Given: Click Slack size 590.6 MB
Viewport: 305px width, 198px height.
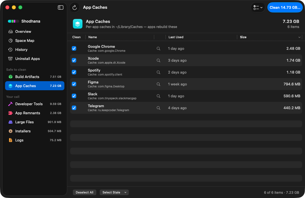Looking at the screenshot, I should click(x=292, y=96).
